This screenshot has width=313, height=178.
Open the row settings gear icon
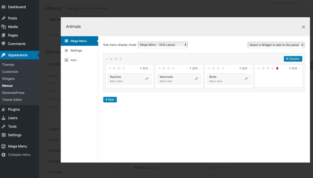click(x=111, y=59)
